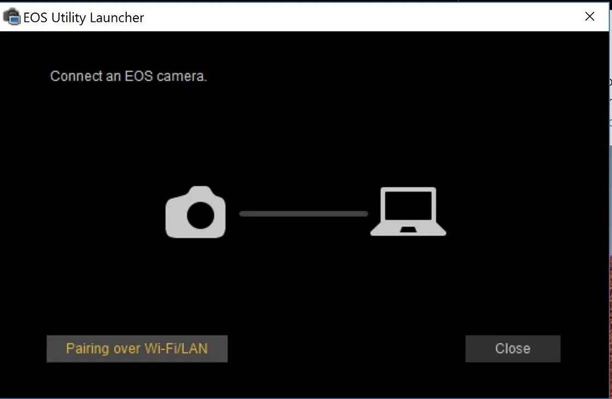Click the EOS Utility app icon in title bar

point(11,17)
